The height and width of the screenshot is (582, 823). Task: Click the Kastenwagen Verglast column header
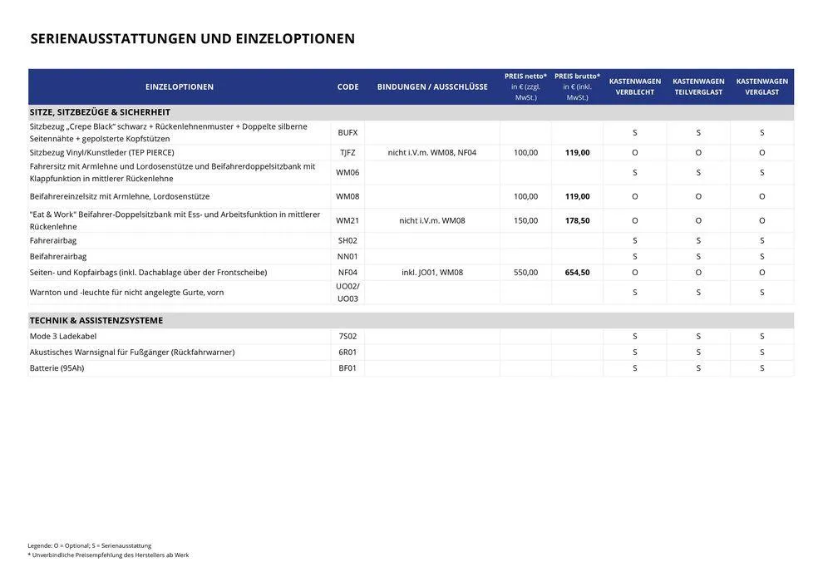click(x=761, y=86)
